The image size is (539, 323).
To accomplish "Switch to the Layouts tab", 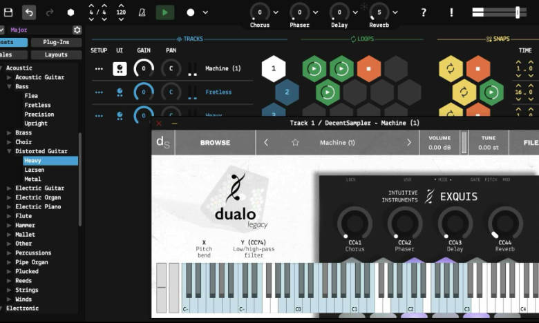I will coord(56,55).
